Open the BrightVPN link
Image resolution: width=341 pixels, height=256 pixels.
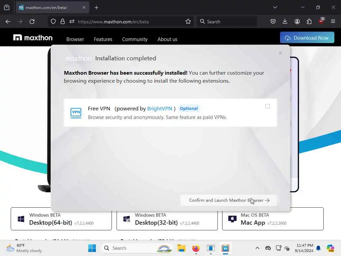pos(160,108)
